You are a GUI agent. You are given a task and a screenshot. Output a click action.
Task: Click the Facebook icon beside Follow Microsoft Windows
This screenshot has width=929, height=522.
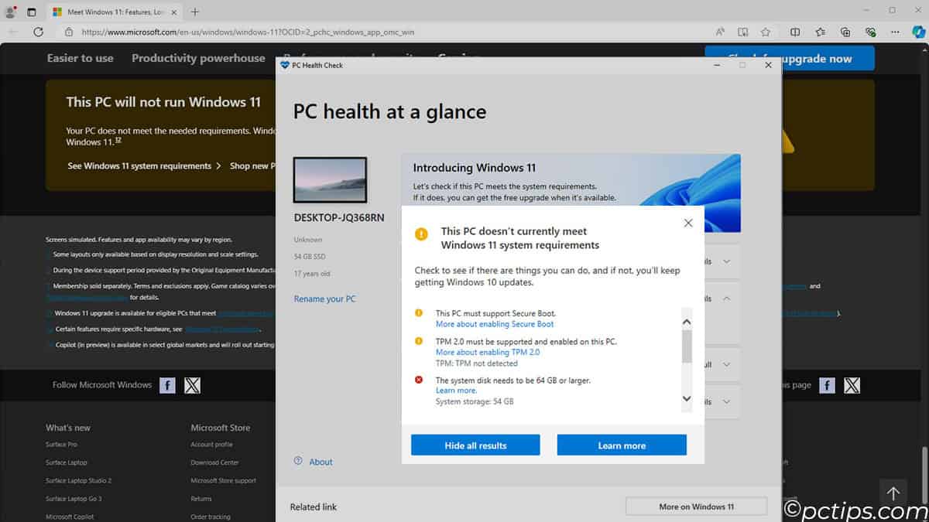coord(167,385)
